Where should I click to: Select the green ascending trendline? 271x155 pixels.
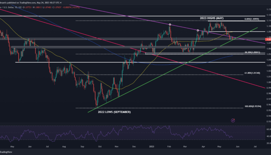click(x=145, y=84)
